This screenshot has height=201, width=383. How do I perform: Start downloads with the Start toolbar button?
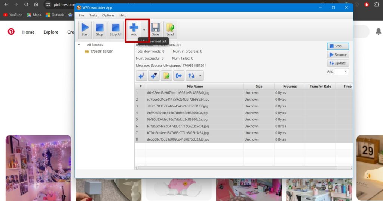[85, 30]
